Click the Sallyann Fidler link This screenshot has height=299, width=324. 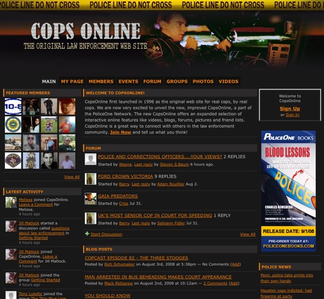[171, 223]
